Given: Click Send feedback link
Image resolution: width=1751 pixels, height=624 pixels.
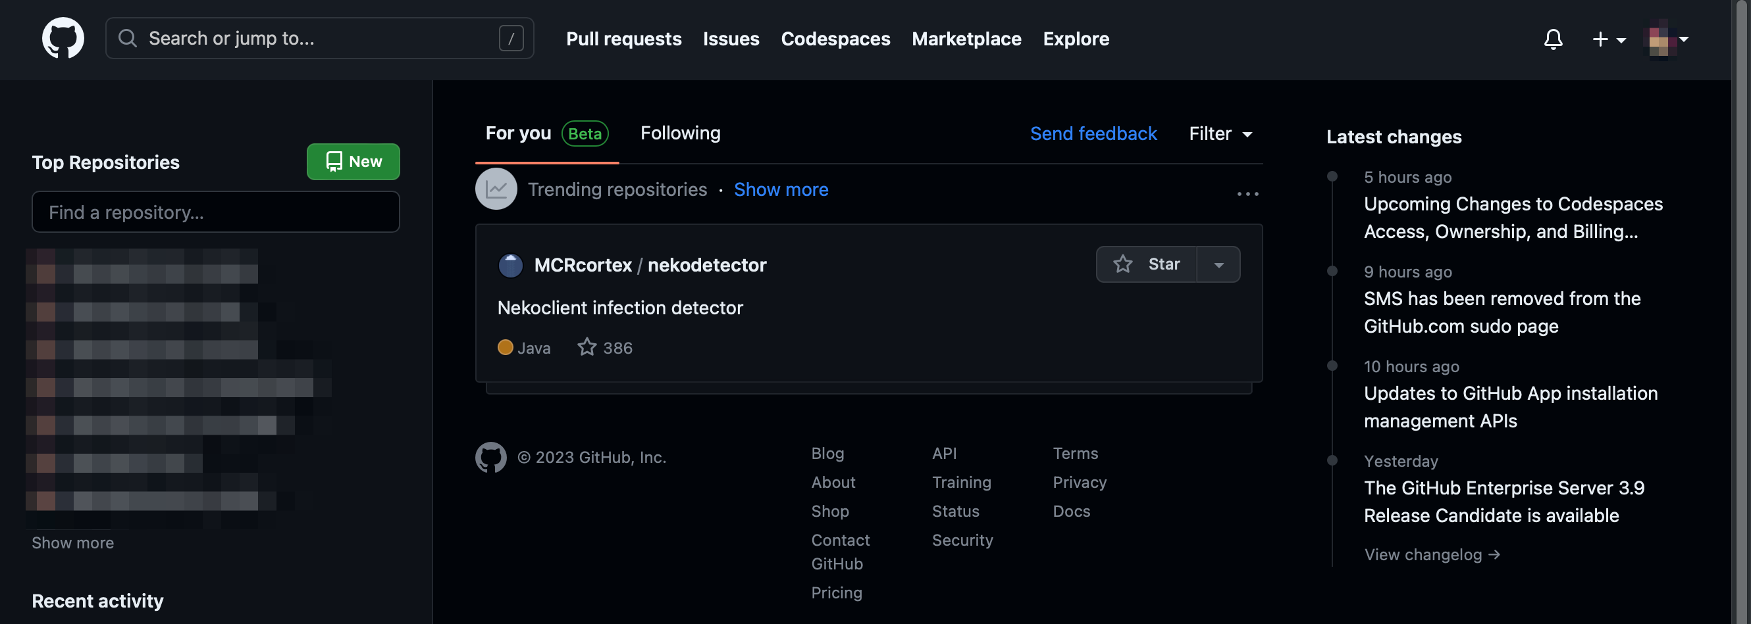Looking at the screenshot, I should tap(1093, 133).
